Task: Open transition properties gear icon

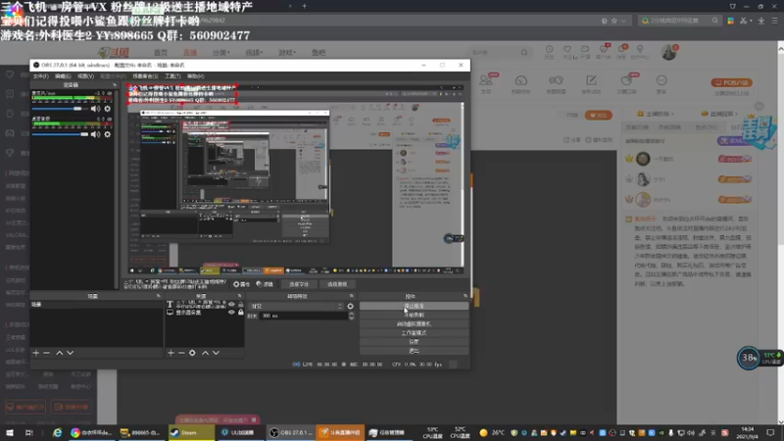Action: [351, 306]
